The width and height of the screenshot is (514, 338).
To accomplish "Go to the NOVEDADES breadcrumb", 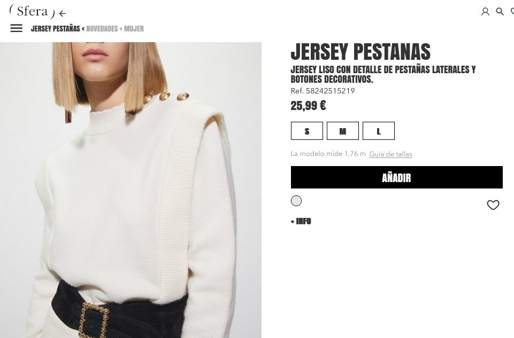I will click(x=102, y=29).
